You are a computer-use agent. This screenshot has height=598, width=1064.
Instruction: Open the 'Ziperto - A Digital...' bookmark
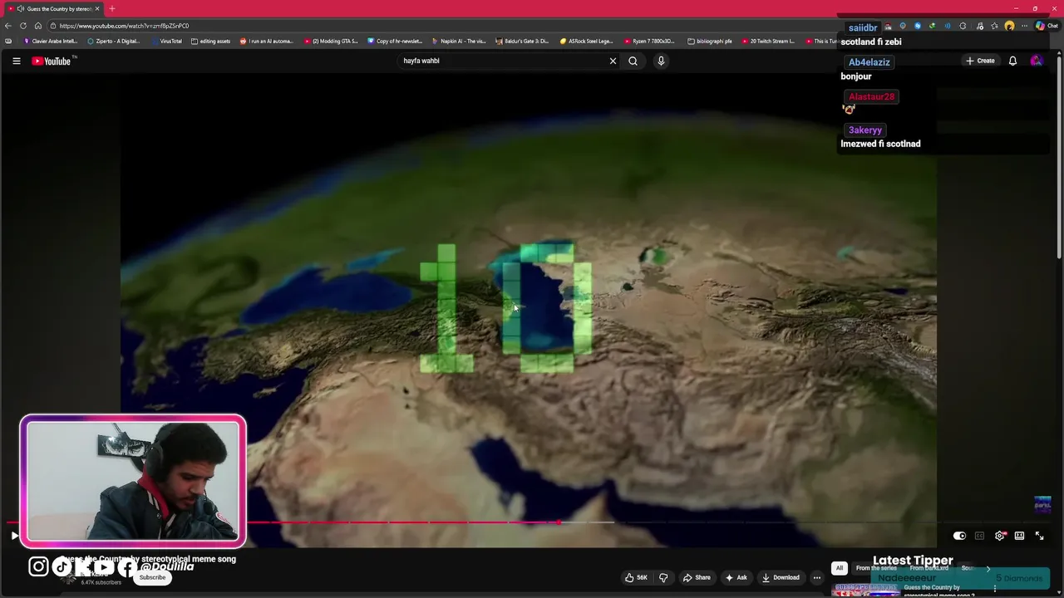[x=113, y=41]
